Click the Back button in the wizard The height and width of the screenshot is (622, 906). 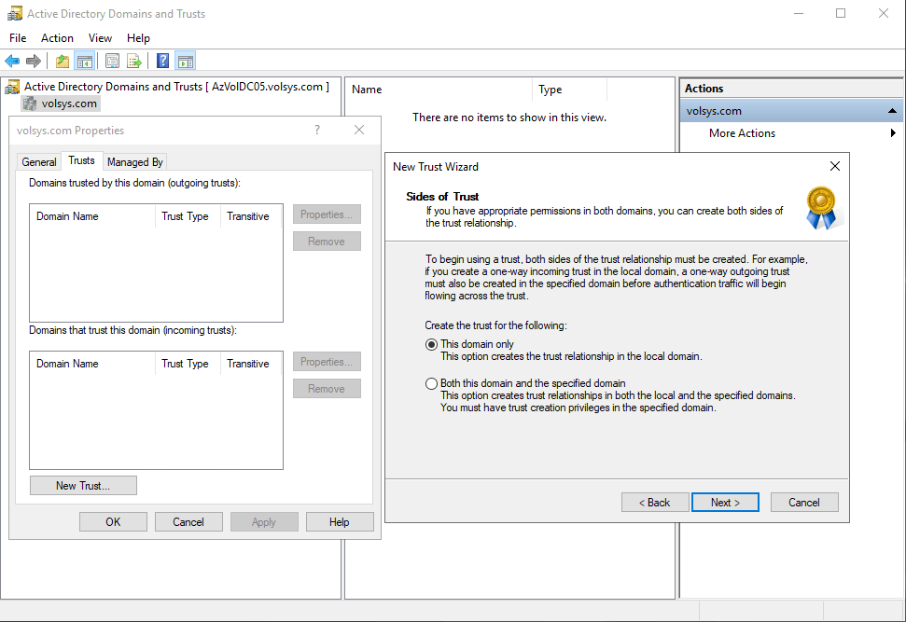tap(654, 503)
